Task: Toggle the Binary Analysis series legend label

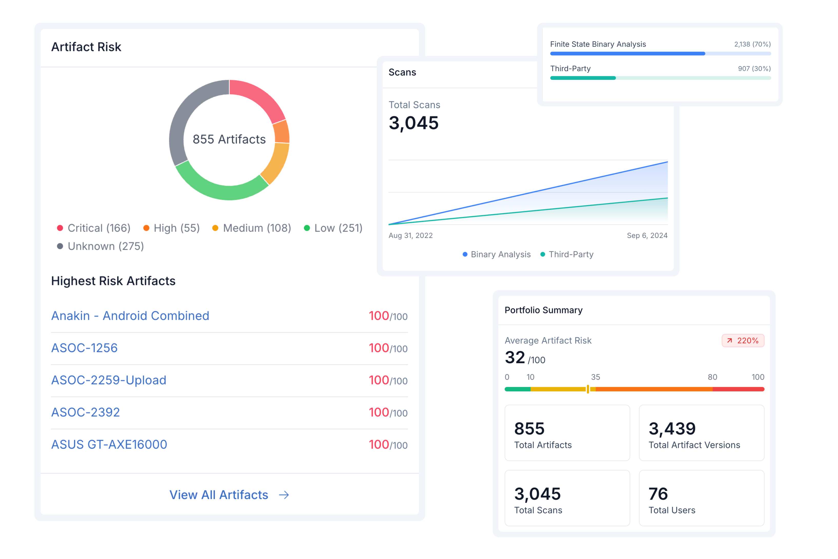Action: 501,255
